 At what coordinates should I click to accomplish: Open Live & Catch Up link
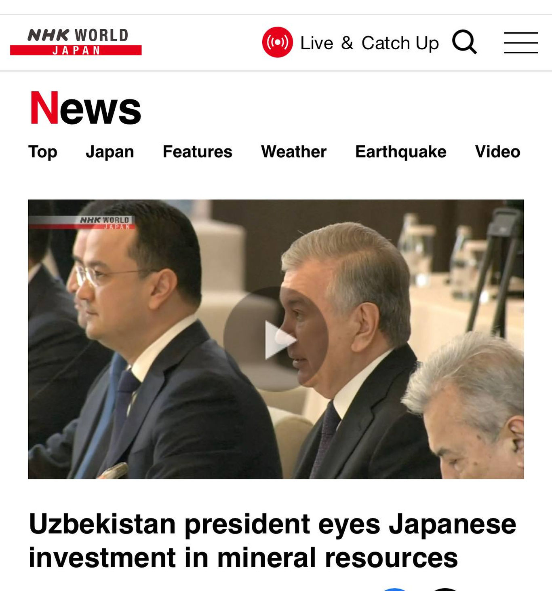tap(350, 42)
